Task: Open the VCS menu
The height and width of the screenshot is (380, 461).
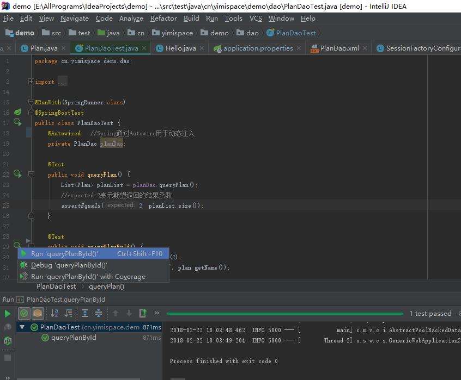Action: click(256, 18)
